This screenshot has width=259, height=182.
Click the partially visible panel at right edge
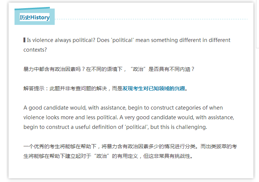(258, 24)
